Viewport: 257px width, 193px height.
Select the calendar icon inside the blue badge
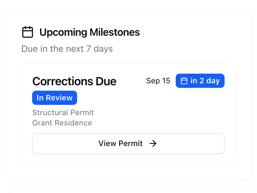tap(184, 81)
